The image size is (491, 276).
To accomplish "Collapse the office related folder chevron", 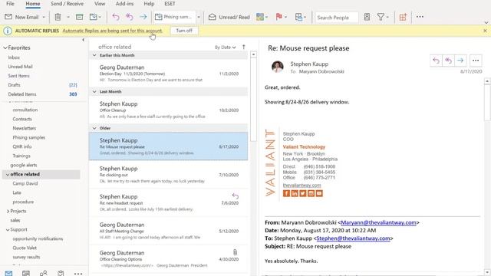I will pos(8,174).
